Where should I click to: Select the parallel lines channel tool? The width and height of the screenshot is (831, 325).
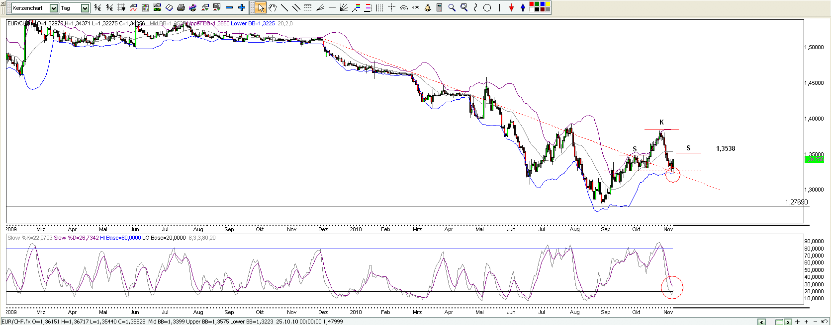point(296,7)
